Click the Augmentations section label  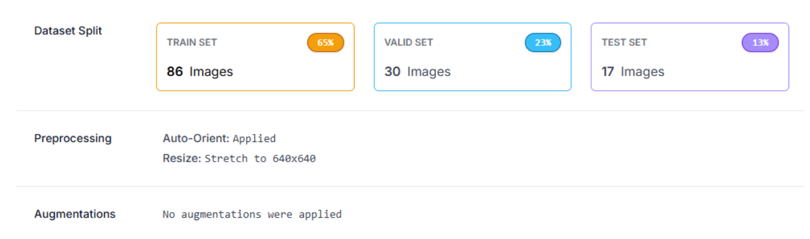pyautogui.click(x=74, y=214)
